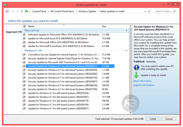Click the scrollbar up arrow
Image resolution: width=183 pixels, height=127 pixels.
click(131, 26)
